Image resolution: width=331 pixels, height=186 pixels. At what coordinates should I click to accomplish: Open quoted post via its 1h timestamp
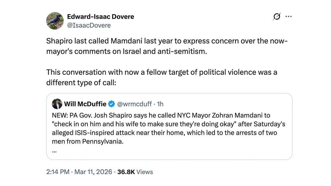tap(160, 104)
